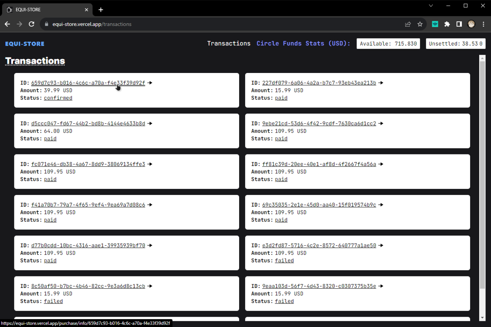Open transaction f41a70b7-79a7-4f65-9ef4-9ea69a7d08c6
This screenshot has width=491, height=327.
coord(88,205)
